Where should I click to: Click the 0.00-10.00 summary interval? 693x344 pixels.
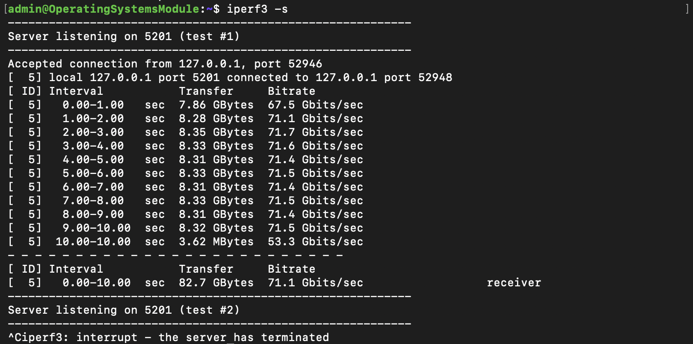(x=96, y=283)
